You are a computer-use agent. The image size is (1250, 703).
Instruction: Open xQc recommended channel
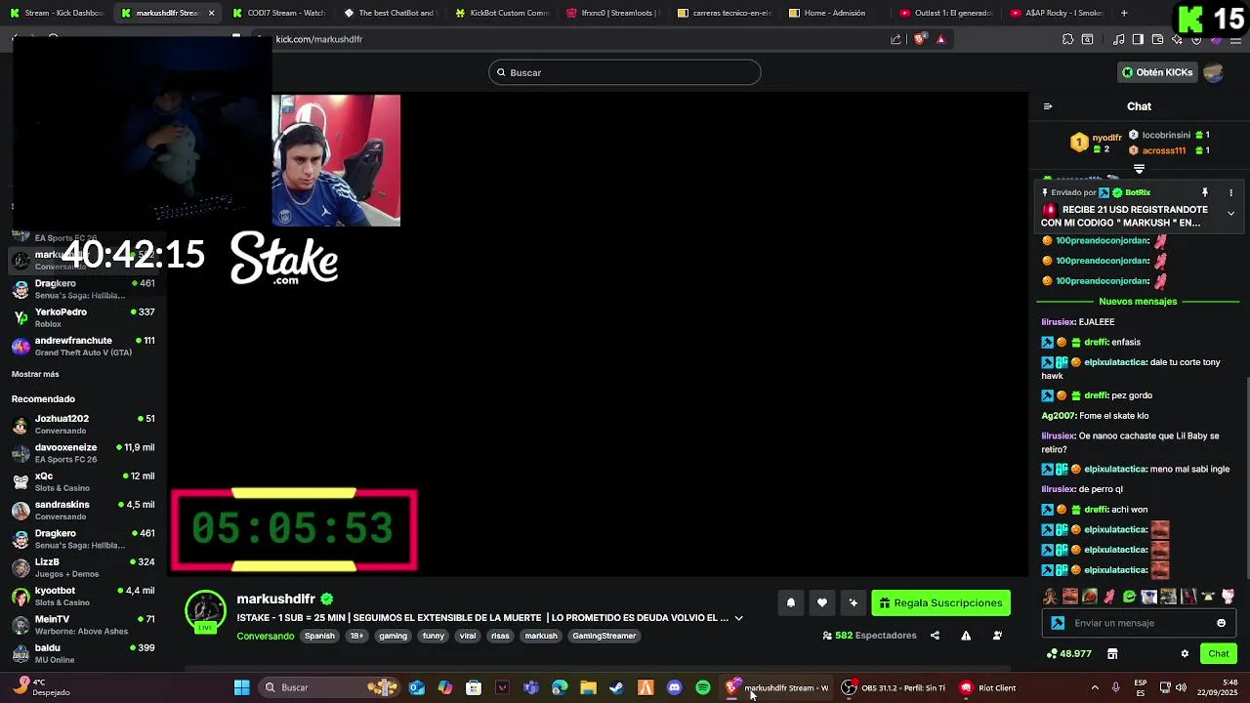(83, 481)
